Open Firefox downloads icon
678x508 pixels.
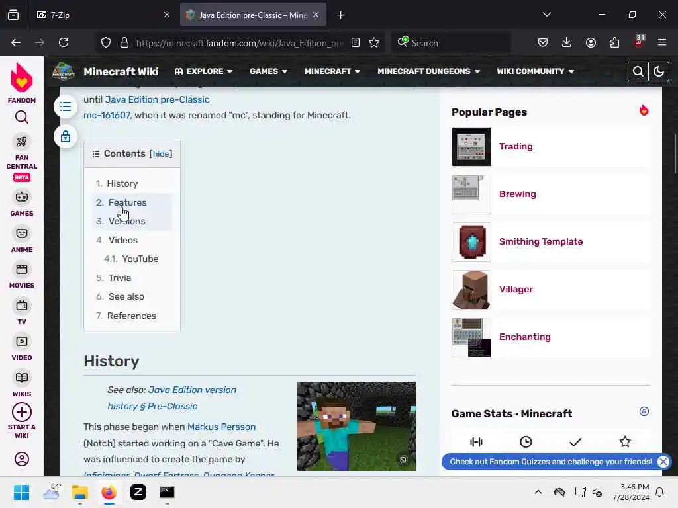click(567, 42)
